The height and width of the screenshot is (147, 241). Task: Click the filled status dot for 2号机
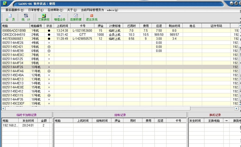49,35
